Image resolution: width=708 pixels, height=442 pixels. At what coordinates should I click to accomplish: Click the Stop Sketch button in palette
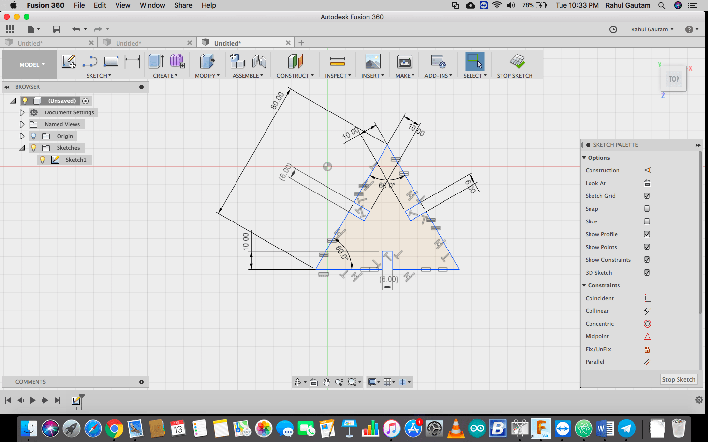678,380
